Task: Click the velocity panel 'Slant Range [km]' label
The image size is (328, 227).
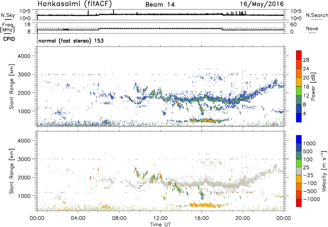Action: click(x=11, y=171)
